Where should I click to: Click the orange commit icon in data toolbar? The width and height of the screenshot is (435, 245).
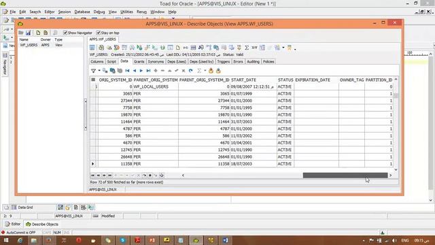coord(211,71)
